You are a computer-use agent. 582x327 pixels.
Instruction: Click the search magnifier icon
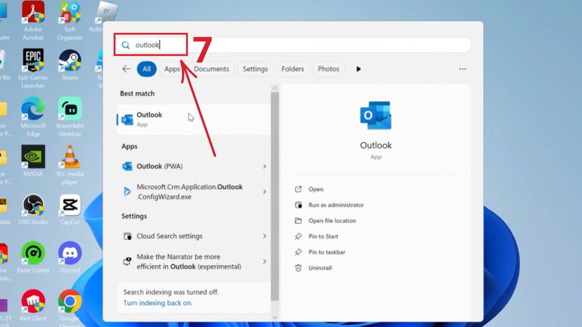click(x=126, y=45)
